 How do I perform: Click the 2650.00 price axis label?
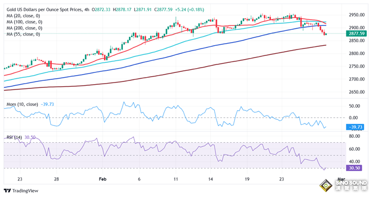click(x=356, y=92)
